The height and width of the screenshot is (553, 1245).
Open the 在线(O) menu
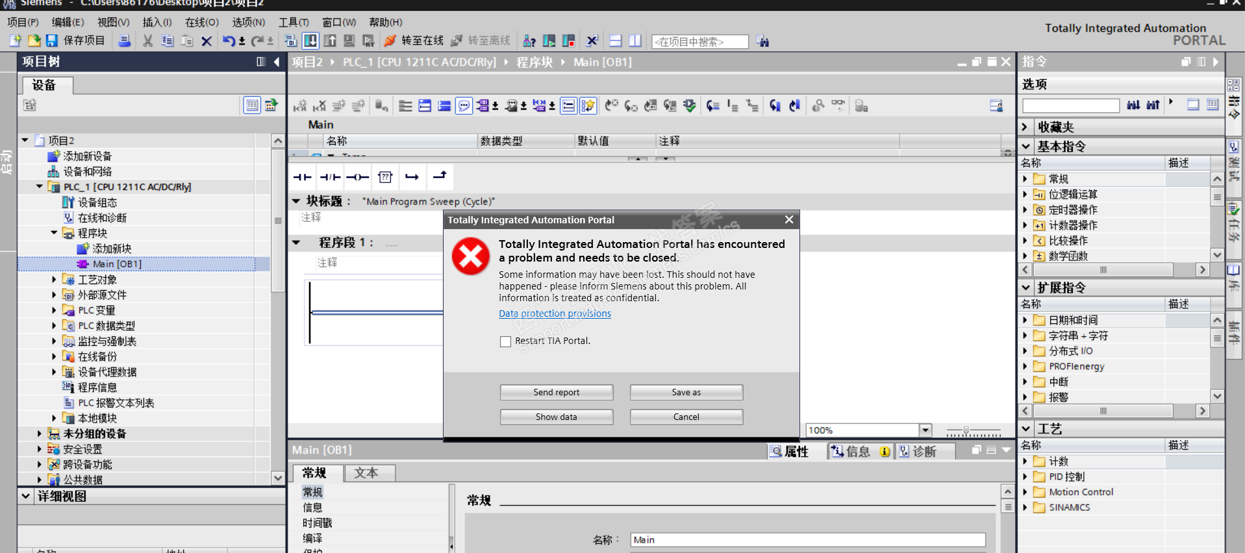click(x=202, y=22)
